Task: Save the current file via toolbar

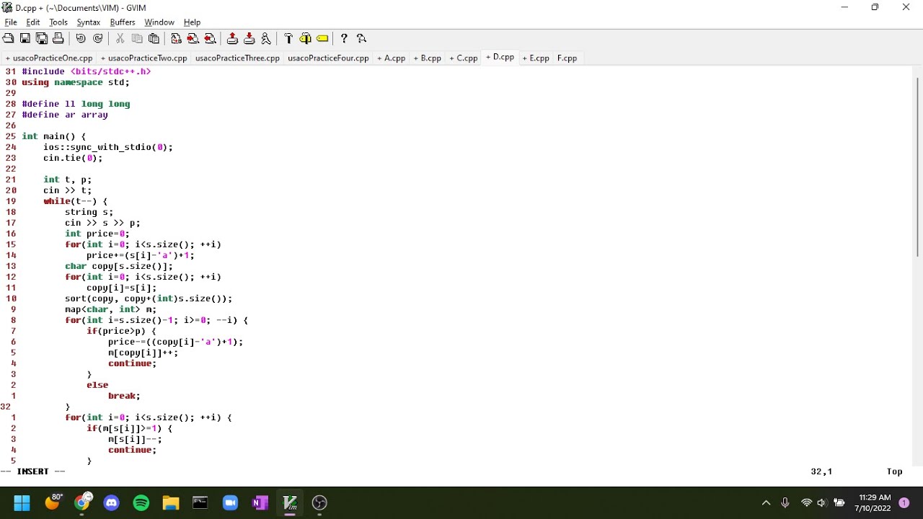Action: tap(25, 38)
